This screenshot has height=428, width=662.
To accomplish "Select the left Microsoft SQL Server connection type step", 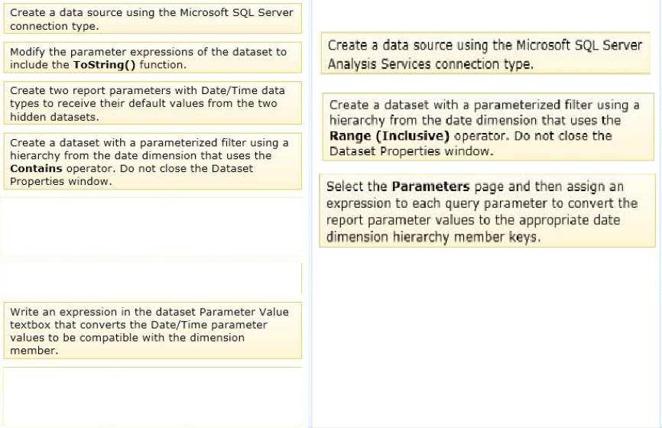I will (153, 18).
